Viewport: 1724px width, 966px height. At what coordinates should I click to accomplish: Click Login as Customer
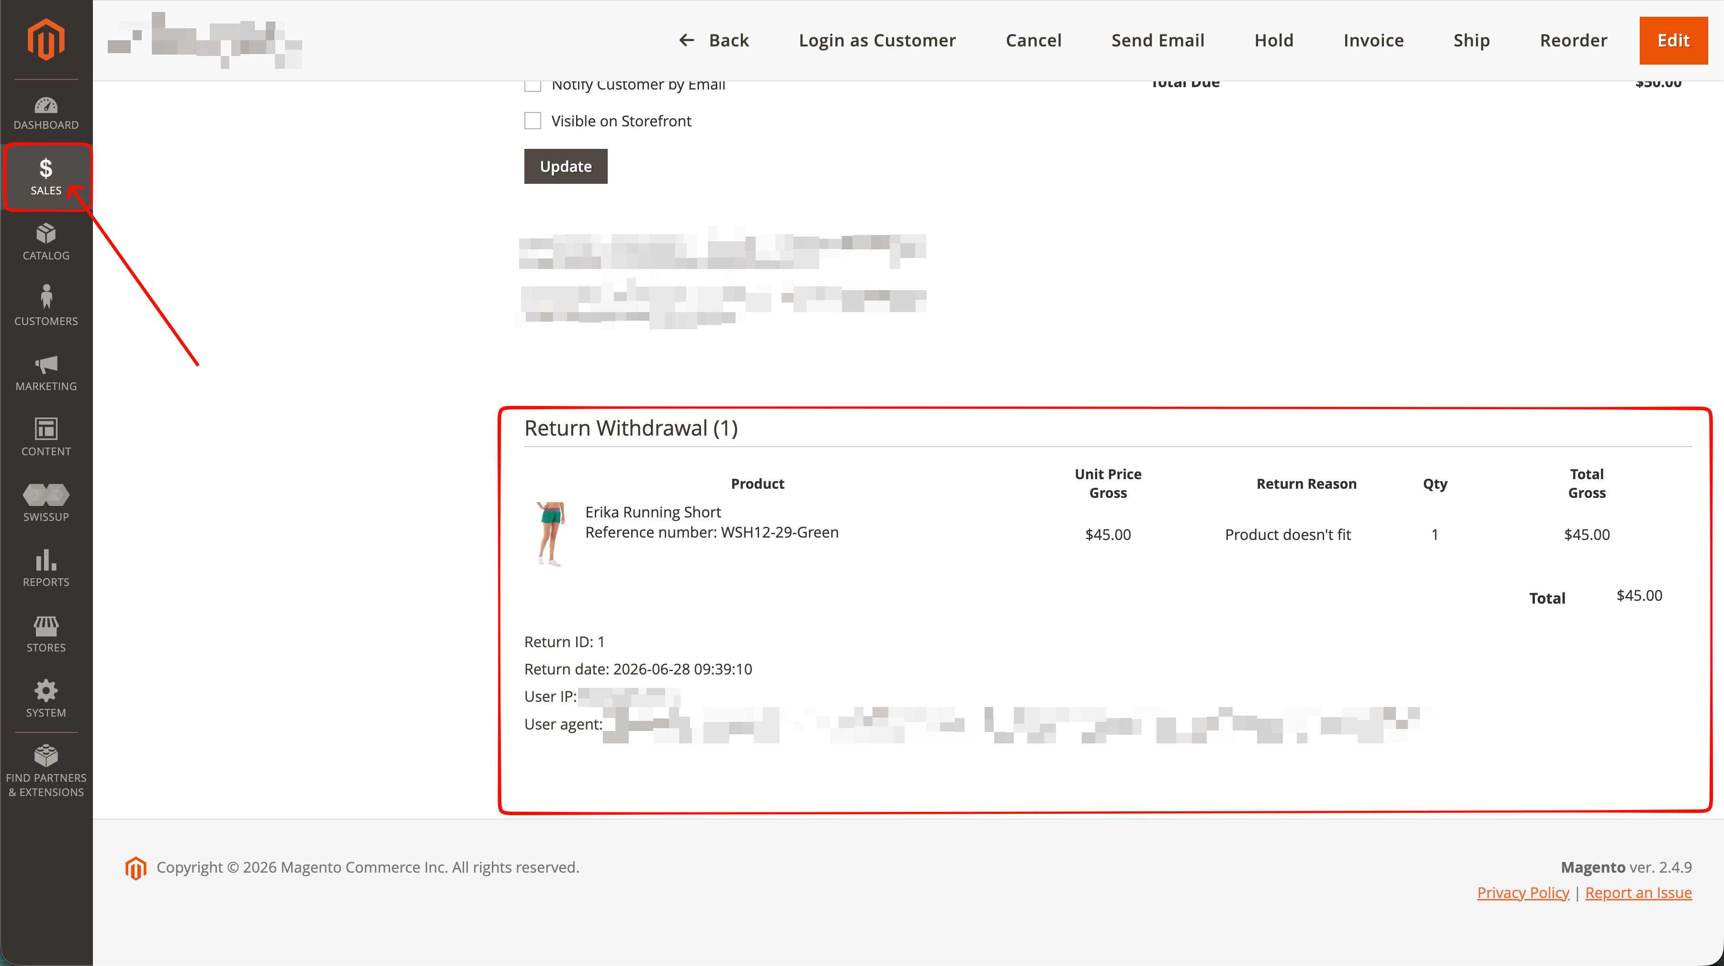click(x=877, y=40)
